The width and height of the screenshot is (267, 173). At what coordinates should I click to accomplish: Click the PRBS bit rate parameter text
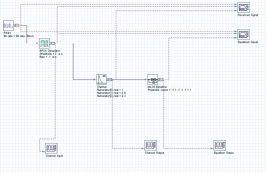18,36
